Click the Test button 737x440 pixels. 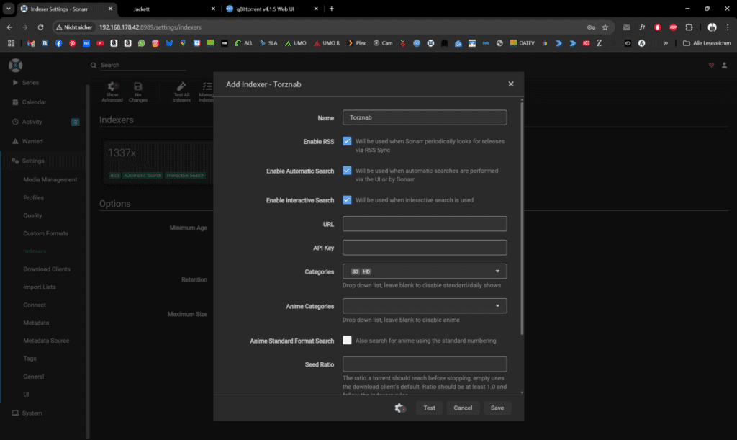click(x=429, y=408)
